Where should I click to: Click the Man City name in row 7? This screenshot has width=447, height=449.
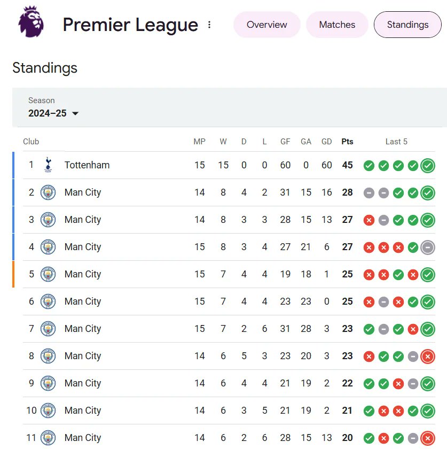(83, 329)
